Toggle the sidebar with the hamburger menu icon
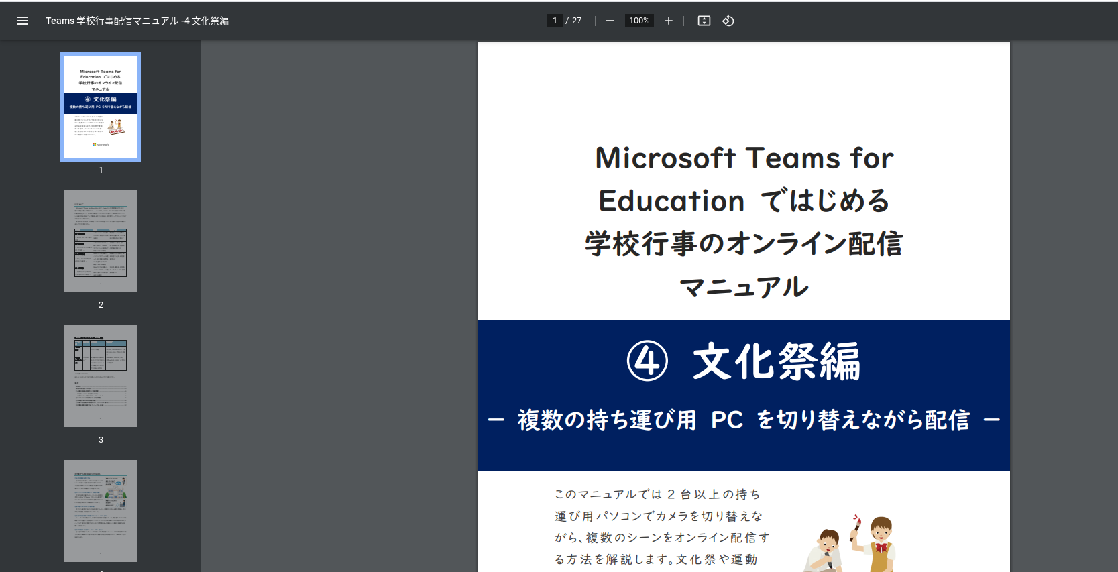Viewport: 1118px width, 572px height. click(23, 21)
